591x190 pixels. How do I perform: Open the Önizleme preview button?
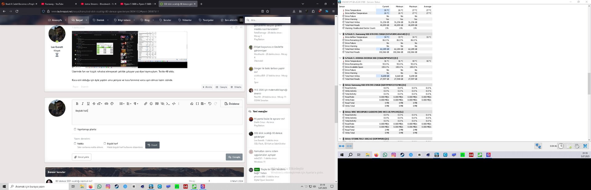tap(232, 104)
